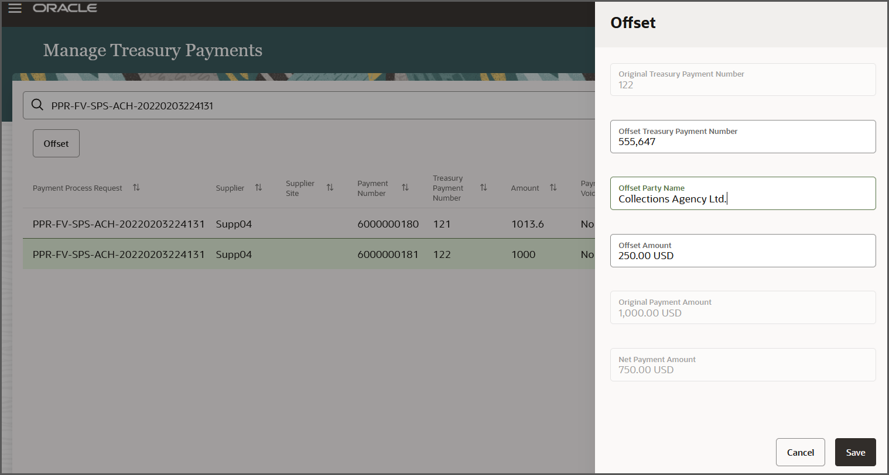Open the hamburger navigation menu
Viewport: 889px width, 475px height.
coord(15,8)
